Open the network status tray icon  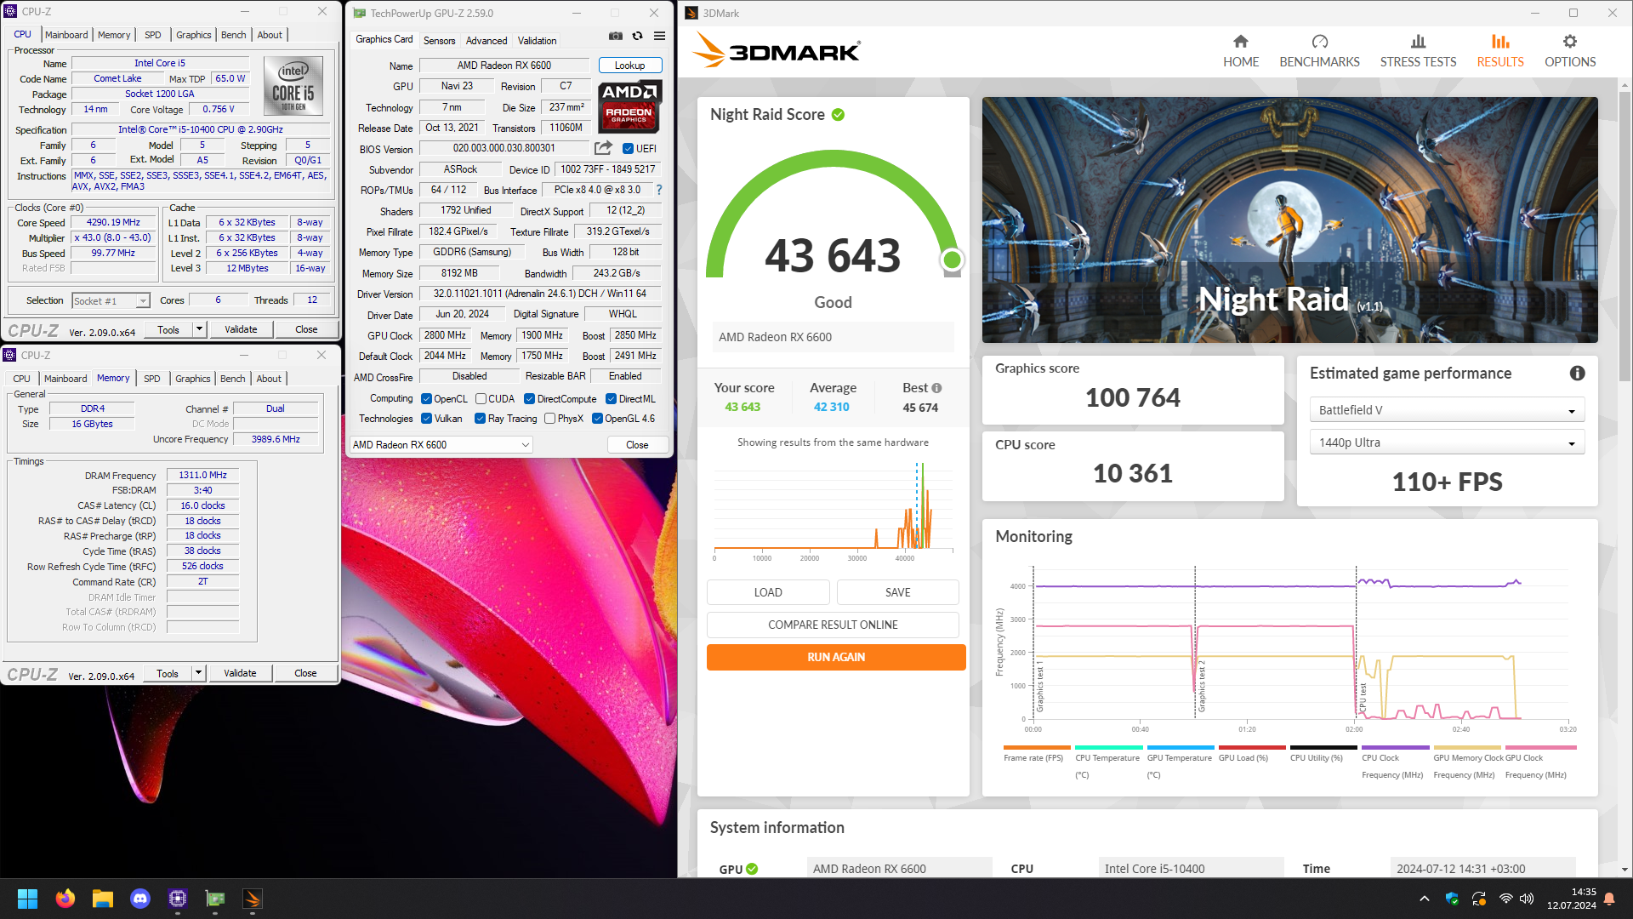tap(1505, 899)
